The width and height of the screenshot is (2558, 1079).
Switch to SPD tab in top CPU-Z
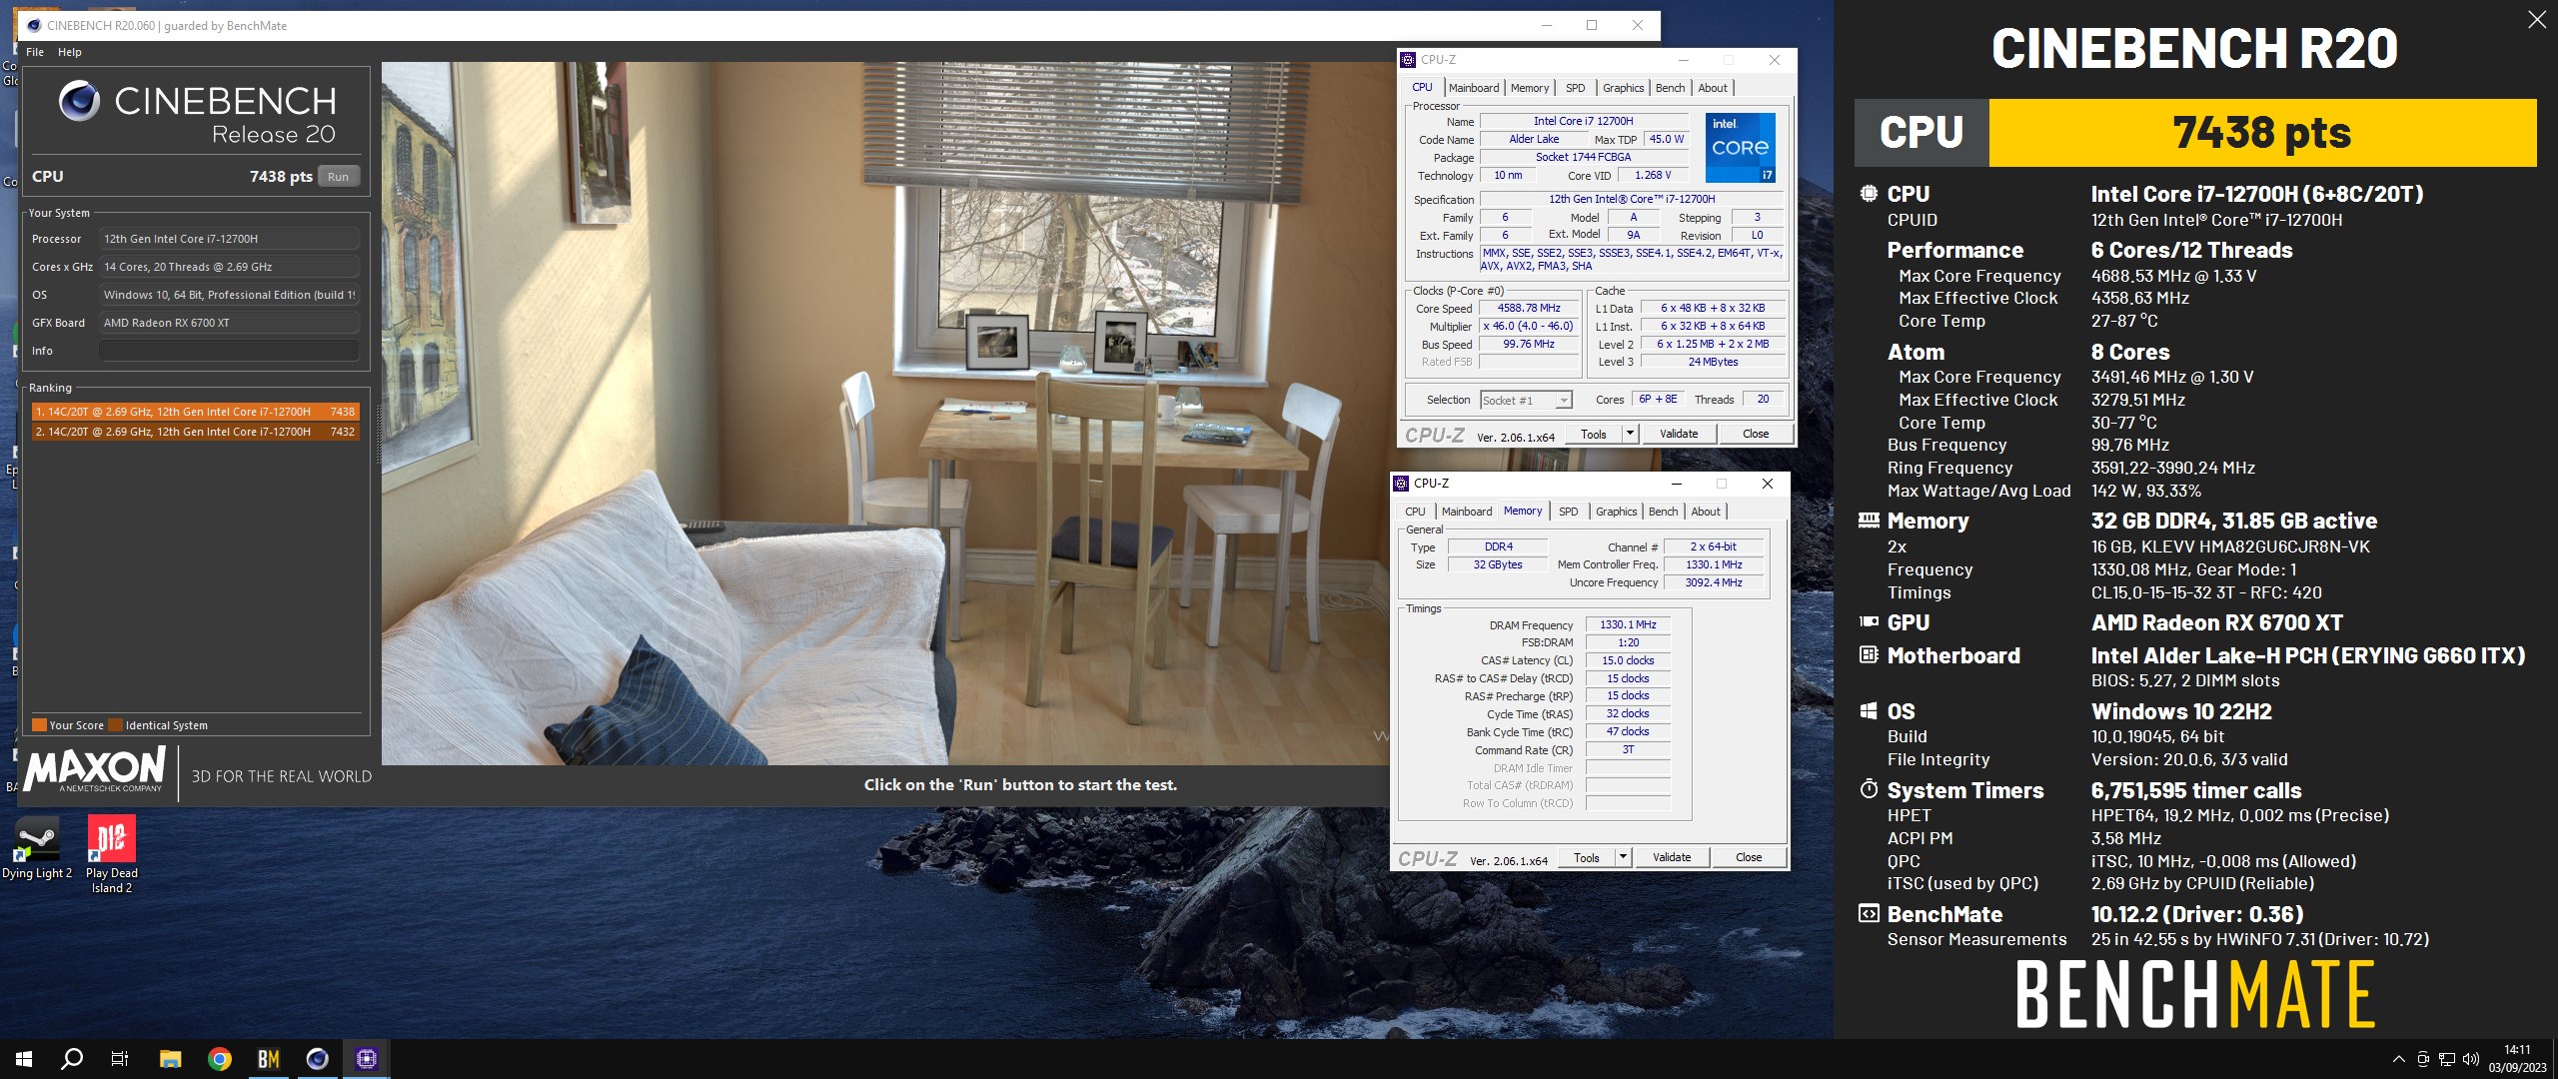pos(1576,88)
